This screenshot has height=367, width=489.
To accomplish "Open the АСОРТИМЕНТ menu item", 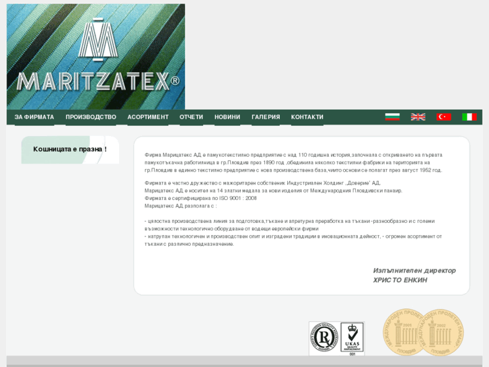I will click(x=148, y=117).
